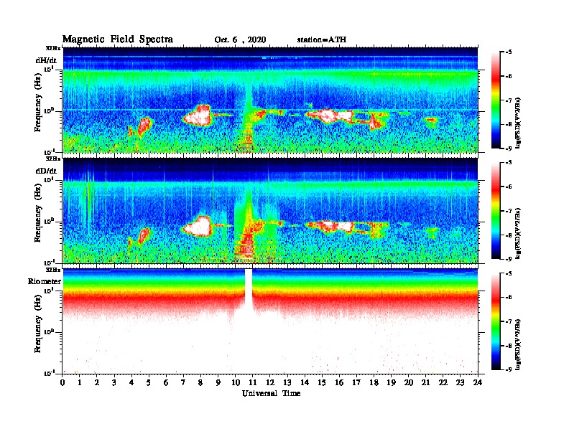The image size is (569, 439).
Task: Click the 15-16 UT emission band in dD/dt panel
Action: coord(331,226)
